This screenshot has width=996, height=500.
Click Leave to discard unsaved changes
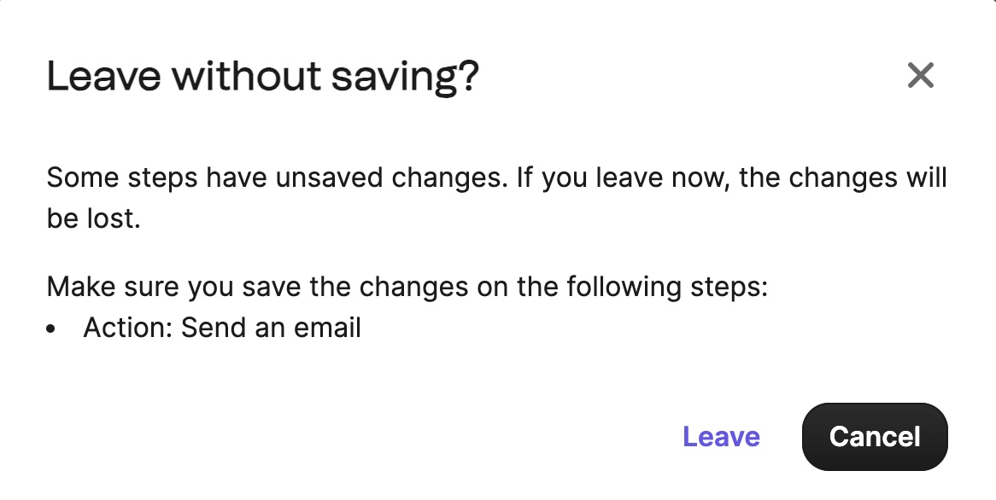(x=721, y=436)
